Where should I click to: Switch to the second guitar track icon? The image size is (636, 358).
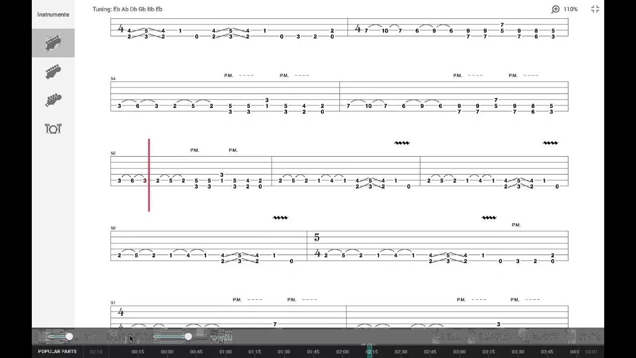tap(53, 72)
